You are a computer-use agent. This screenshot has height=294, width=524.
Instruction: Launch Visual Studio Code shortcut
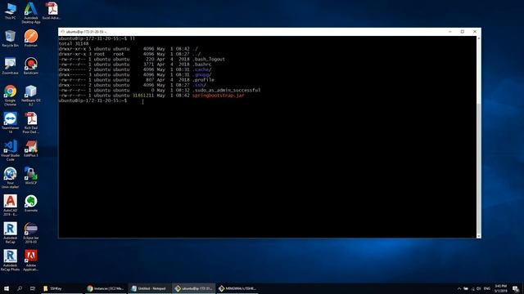click(10, 150)
